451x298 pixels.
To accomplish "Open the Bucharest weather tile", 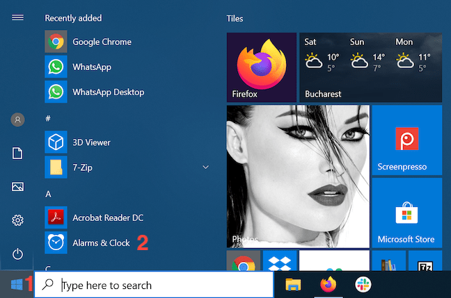I will point(371,67).
